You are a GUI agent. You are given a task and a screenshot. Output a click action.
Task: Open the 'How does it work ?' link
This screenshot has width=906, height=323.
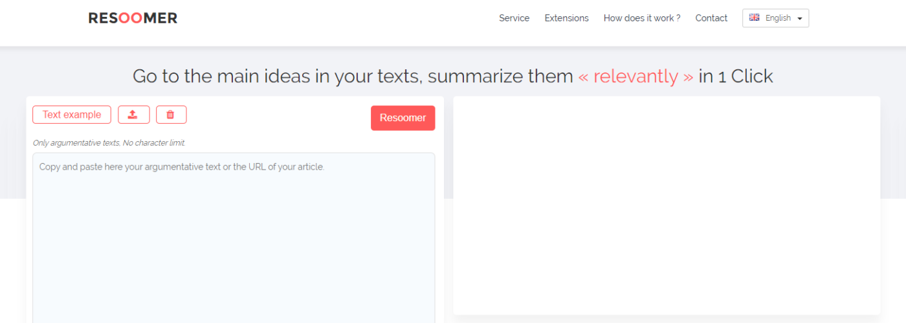point(641,18)
